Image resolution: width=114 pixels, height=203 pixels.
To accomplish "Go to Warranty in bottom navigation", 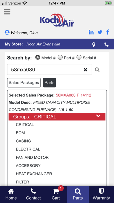I will tap(101, 194).
